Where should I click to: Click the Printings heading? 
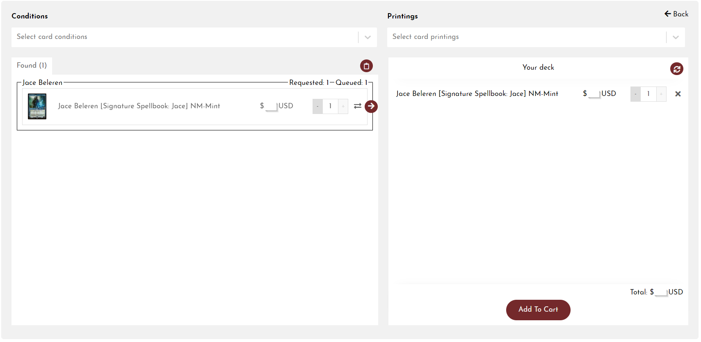[402, 16]
